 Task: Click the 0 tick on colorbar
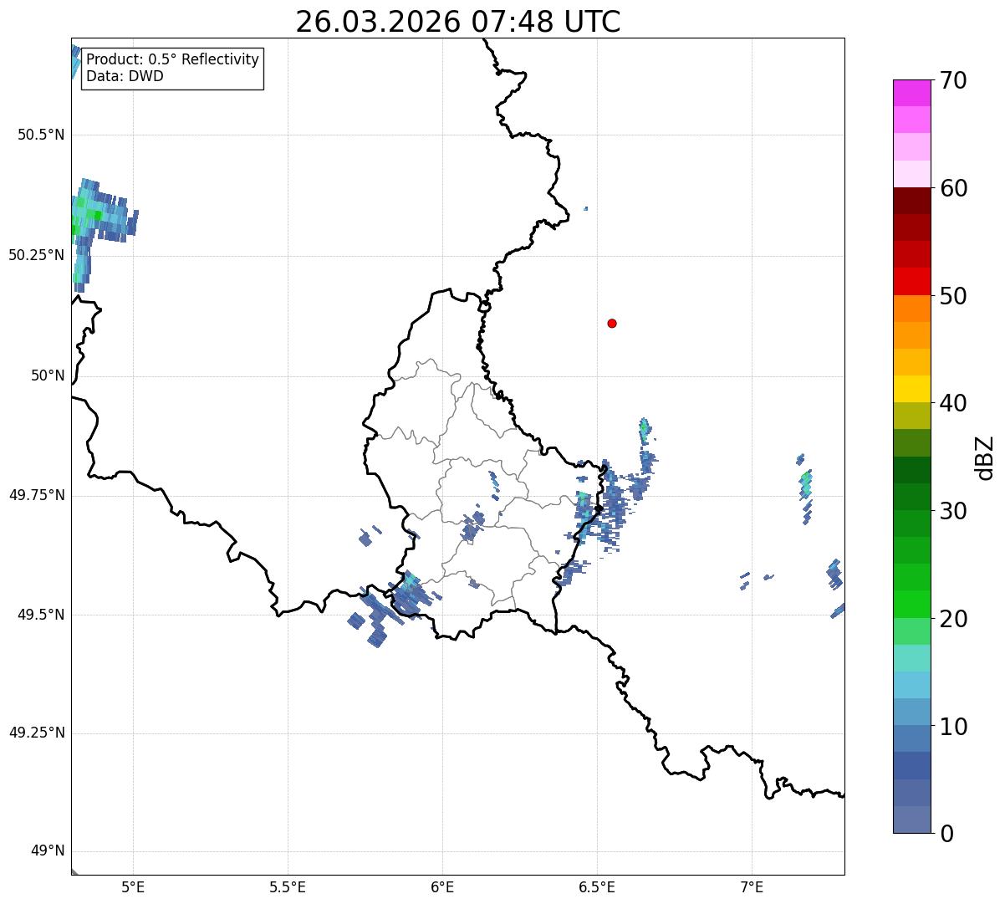[x=946, y=834]
